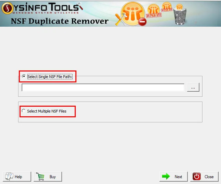Click the SysInfoTools round S logo
The height and width of the screenshot is (184, 221).
[x=8, y=8]
